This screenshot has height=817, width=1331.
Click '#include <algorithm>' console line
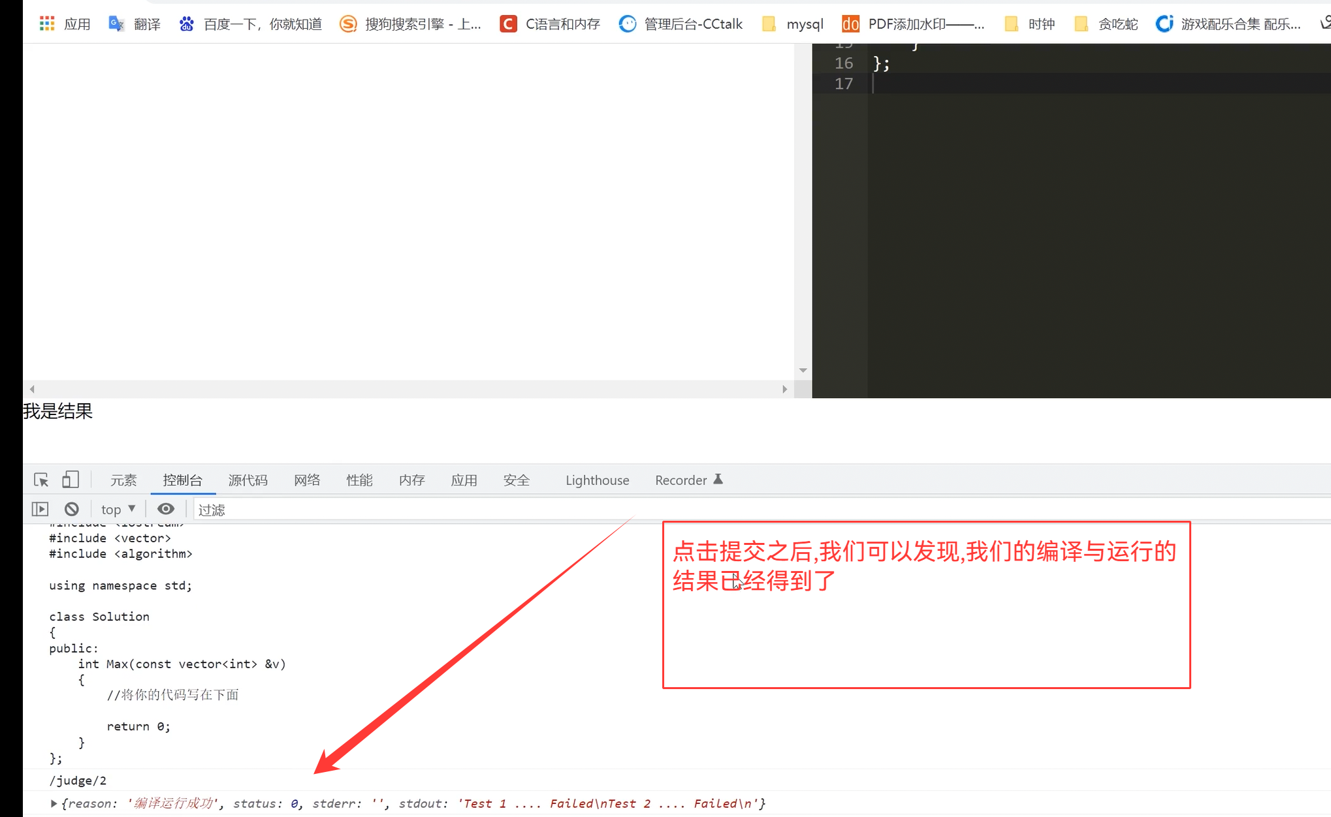point(121,554)
